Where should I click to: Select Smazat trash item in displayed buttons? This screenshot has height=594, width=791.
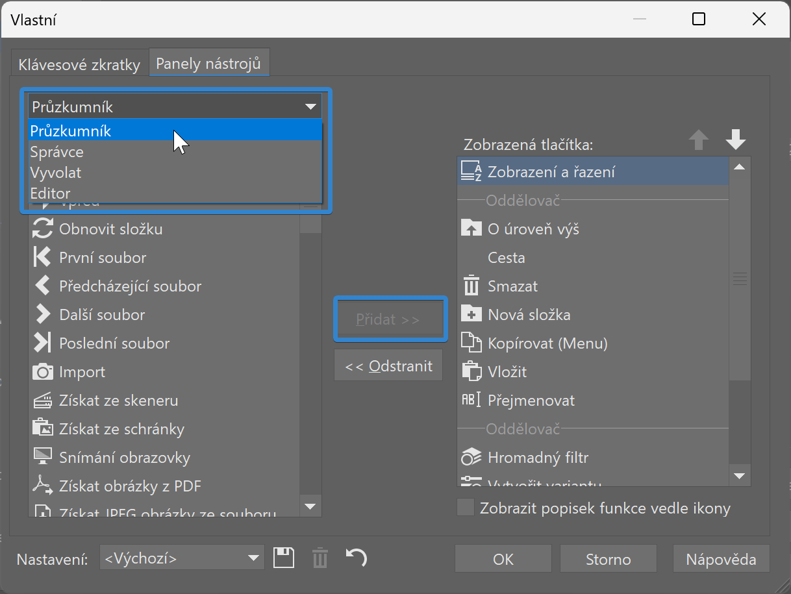[512, 286]
